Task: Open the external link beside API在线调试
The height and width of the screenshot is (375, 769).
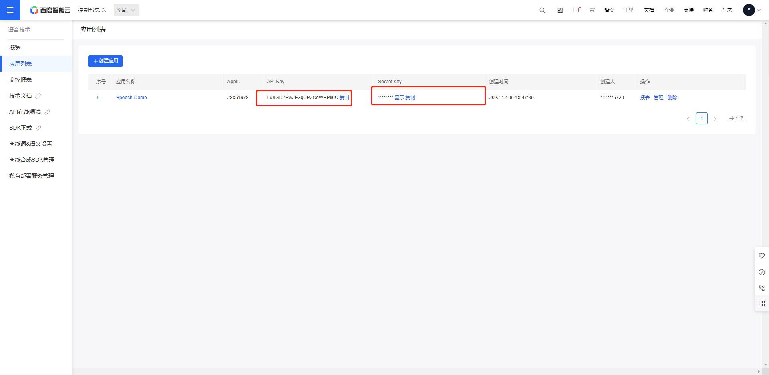Action: [48, 112]
